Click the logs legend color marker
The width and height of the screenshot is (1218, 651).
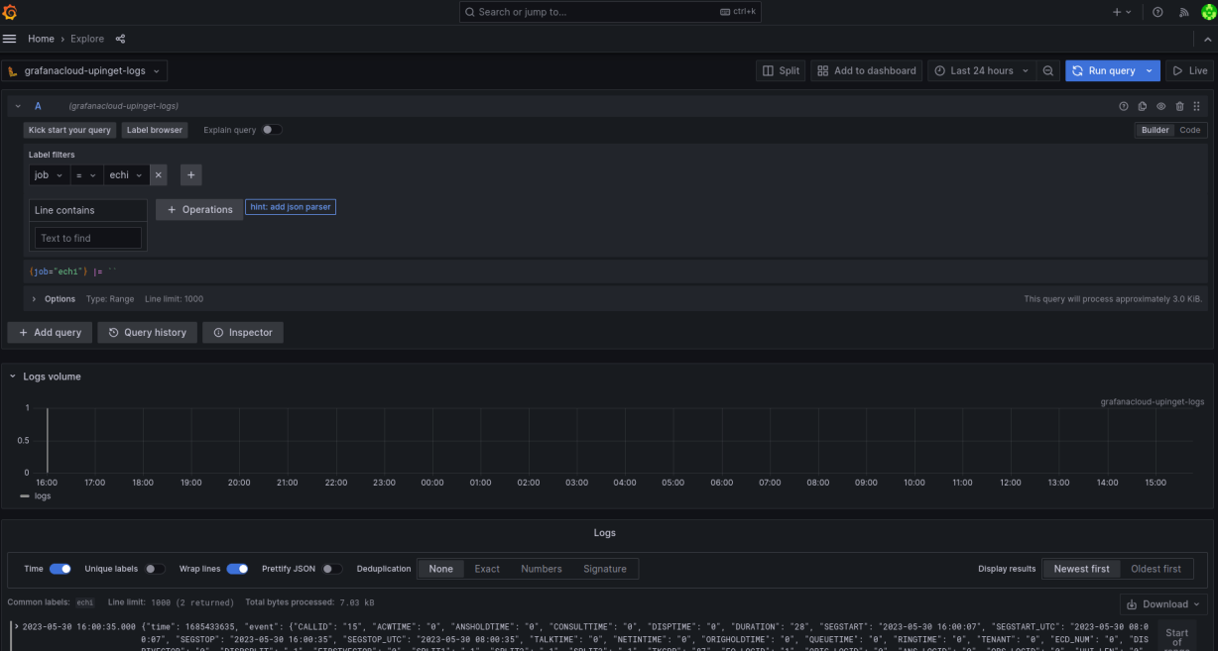pyautogui.click(x=23, y=495)
